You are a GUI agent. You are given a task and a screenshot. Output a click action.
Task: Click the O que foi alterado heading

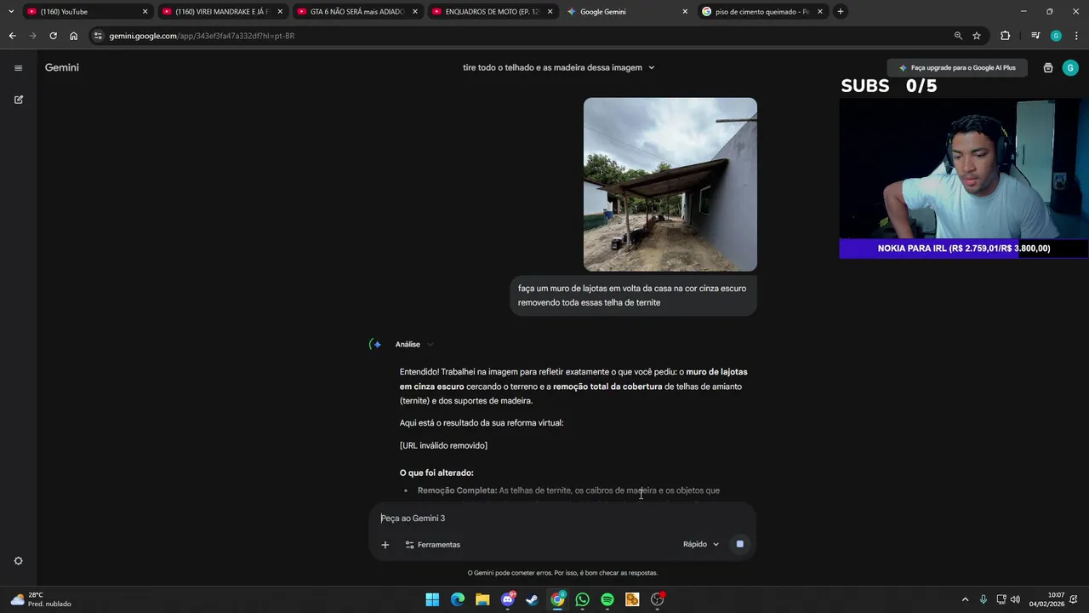pos(436,473)
